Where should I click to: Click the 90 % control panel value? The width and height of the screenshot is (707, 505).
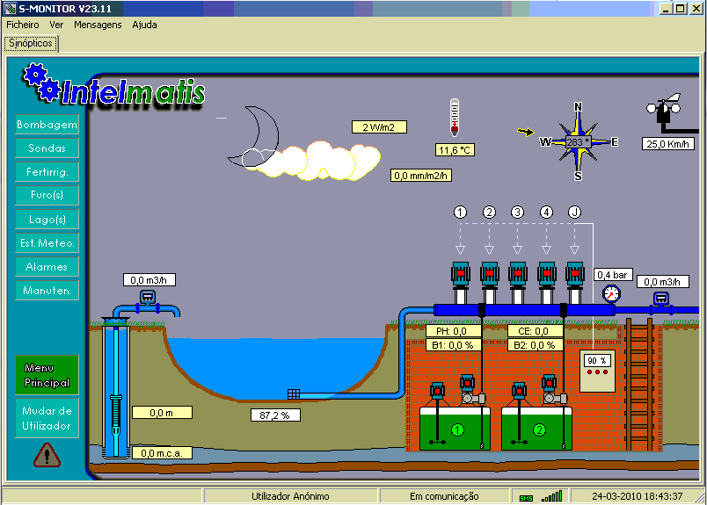point(597,360)
